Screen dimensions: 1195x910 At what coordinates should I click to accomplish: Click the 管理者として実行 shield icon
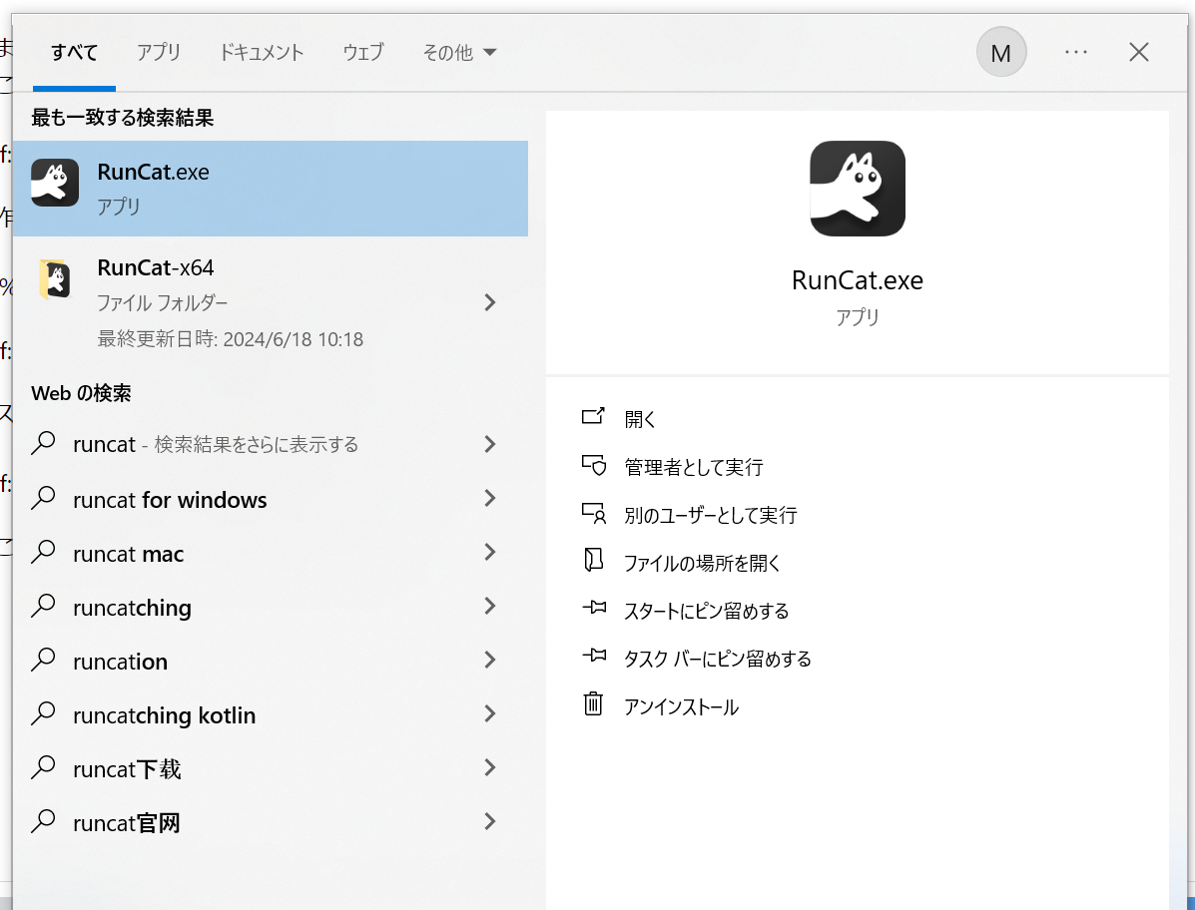(593, 465)
